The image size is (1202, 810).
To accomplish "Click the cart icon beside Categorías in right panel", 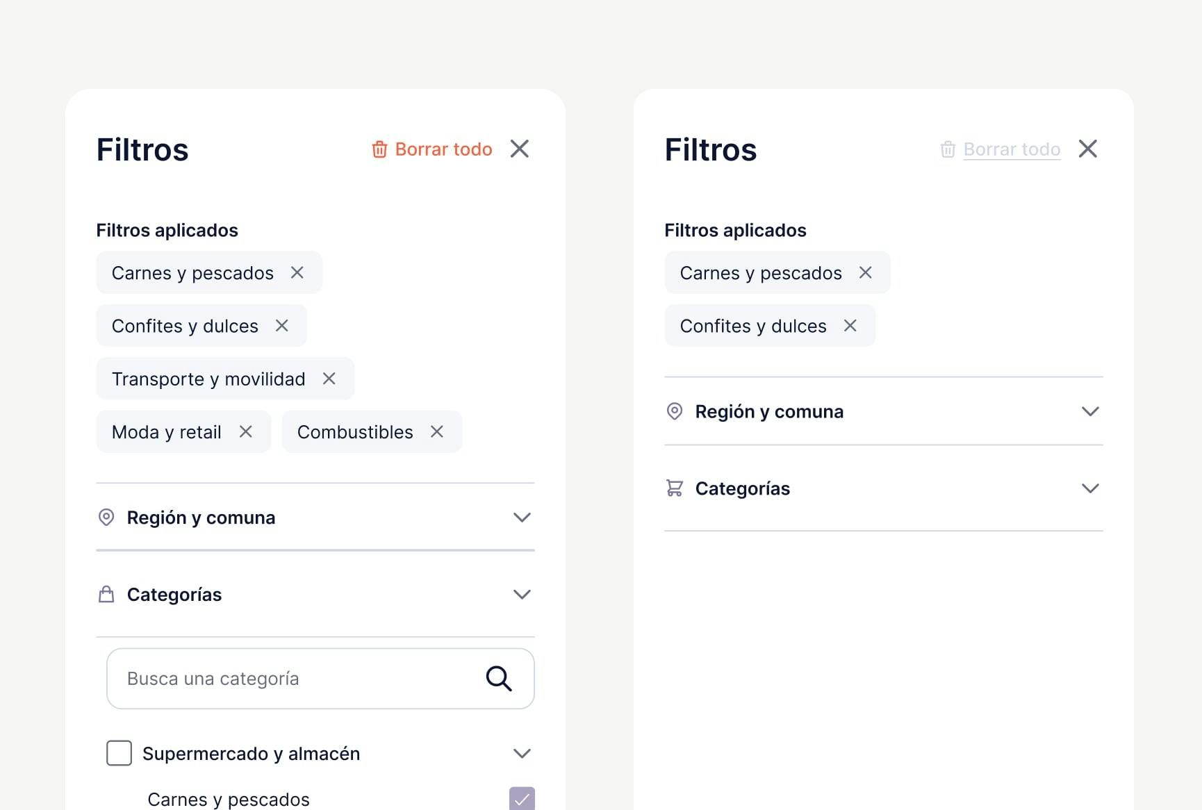I will [675, 488].
